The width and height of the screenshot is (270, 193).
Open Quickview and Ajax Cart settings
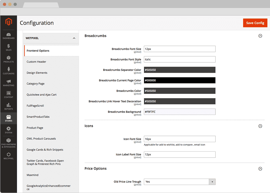click(x=41, y=95)
